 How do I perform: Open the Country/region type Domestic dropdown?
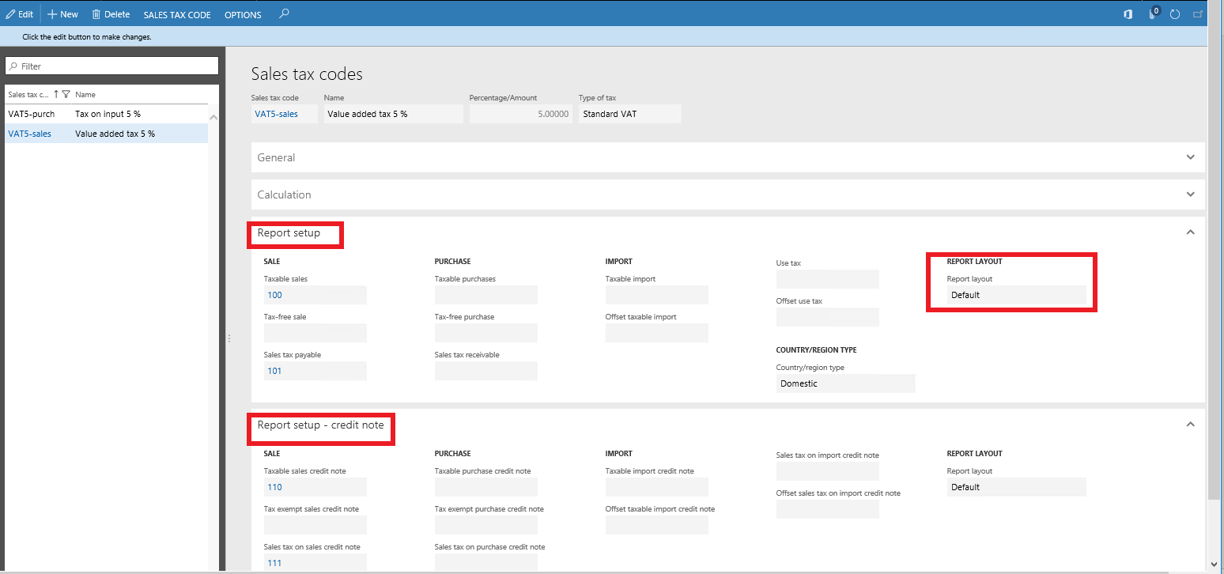coord(845,383)
